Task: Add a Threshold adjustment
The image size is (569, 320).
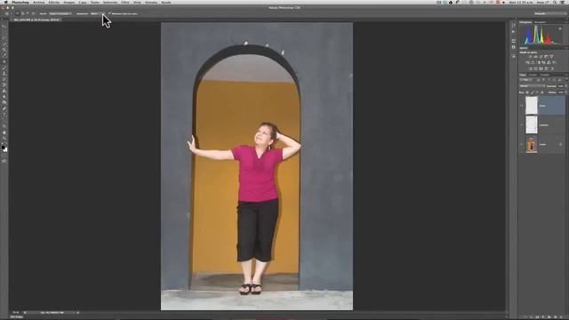Action: (x=541, y=68)
